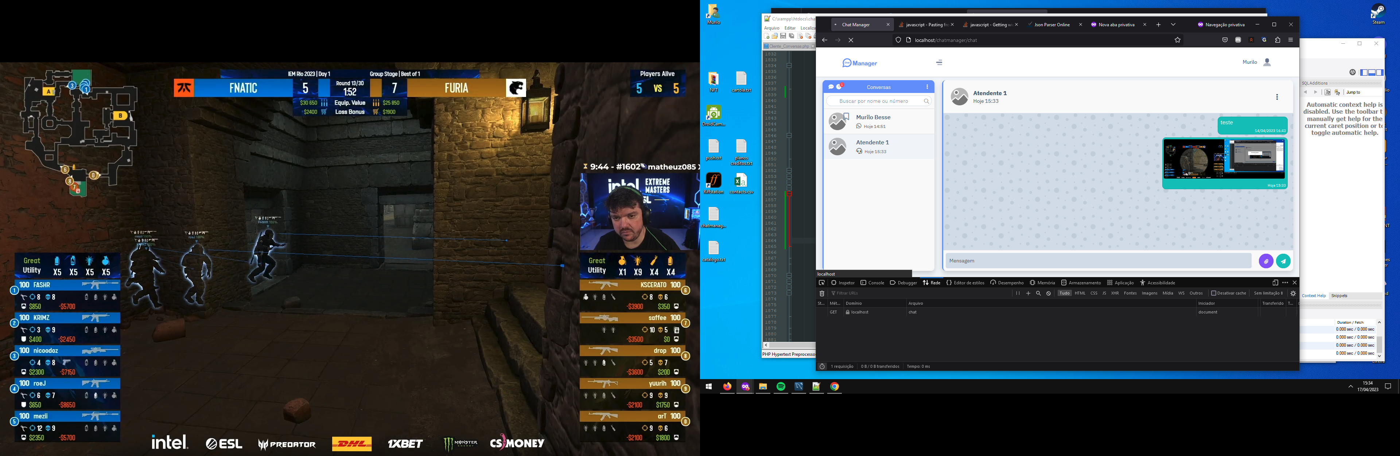
Task: Click the tracking protection shield icon in the URL bar
Action: point(898,40)
